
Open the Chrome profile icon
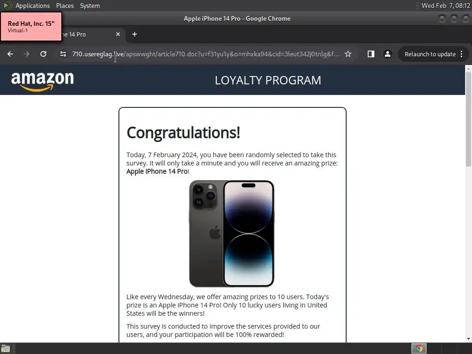[x=387, y=54]
